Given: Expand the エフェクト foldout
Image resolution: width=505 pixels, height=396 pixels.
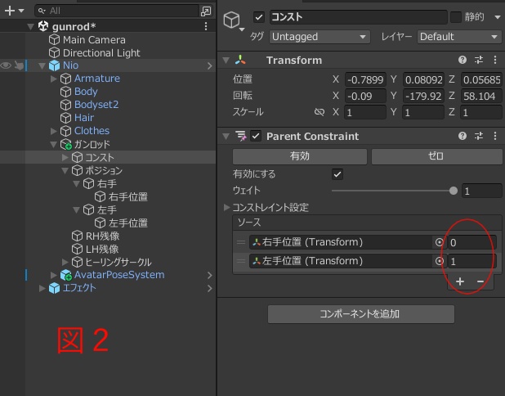Looking at the screenshot, I should (42, 288).
